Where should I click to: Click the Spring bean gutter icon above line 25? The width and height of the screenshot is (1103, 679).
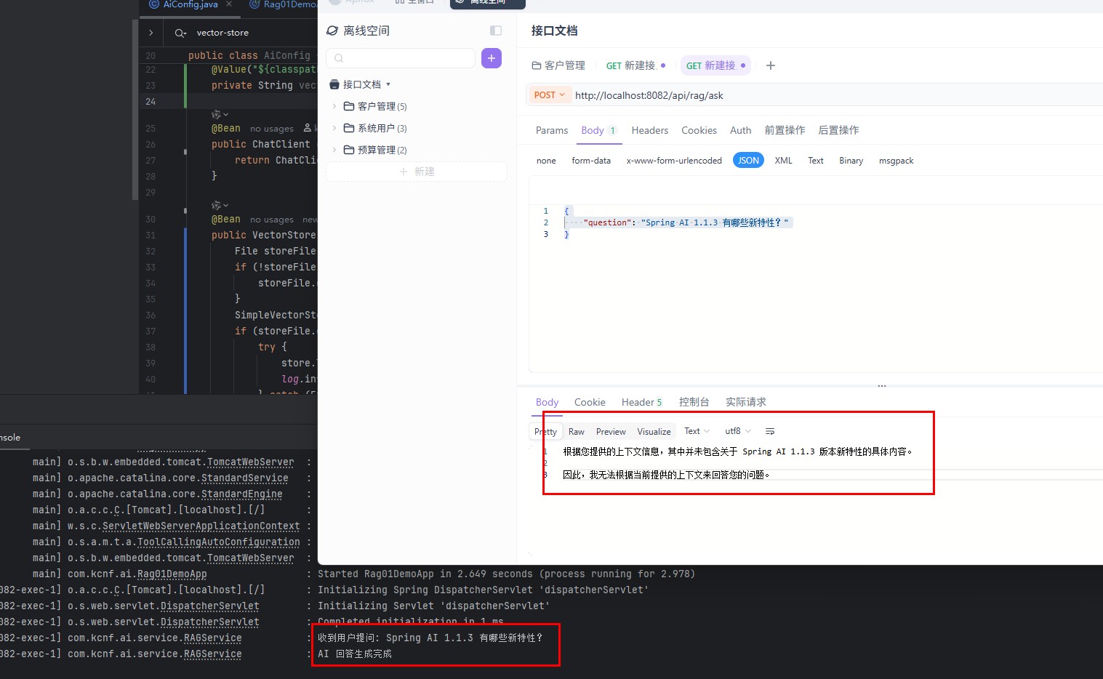[217, 115]
